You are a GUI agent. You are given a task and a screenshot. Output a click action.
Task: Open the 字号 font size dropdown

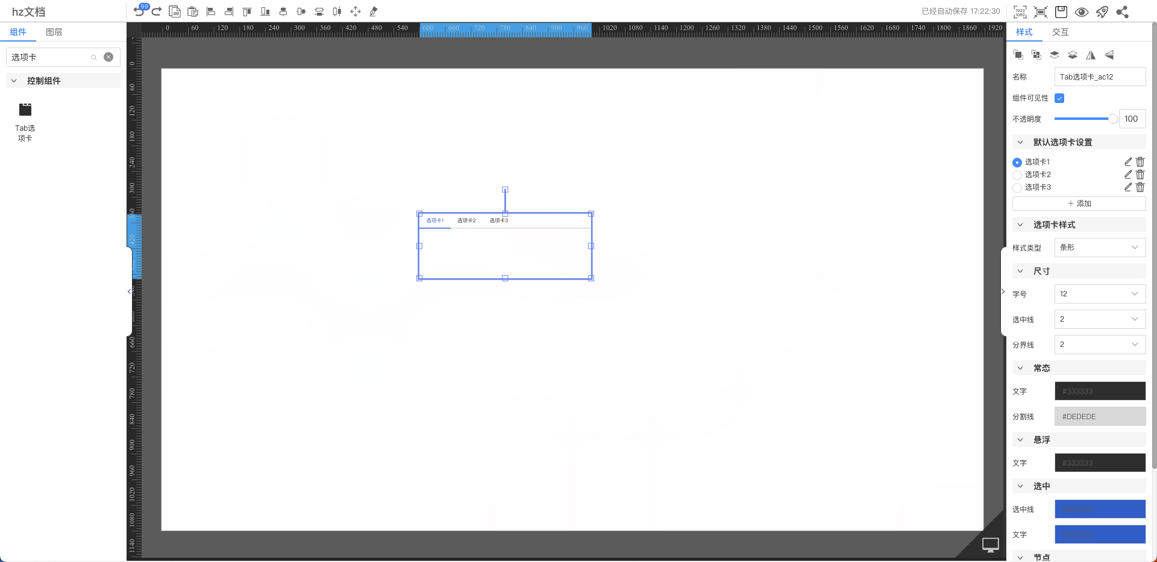click(x=1100, y=294)
